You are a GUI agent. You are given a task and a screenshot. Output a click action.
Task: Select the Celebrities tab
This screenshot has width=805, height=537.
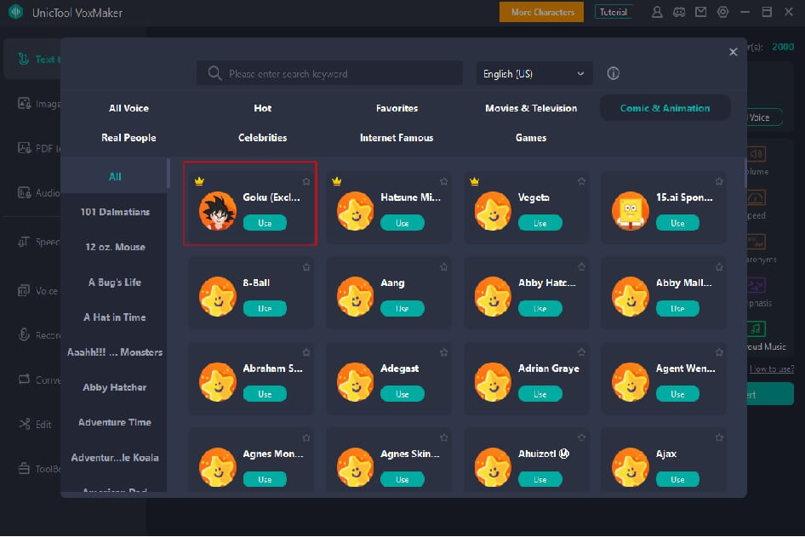click(262, 137)
